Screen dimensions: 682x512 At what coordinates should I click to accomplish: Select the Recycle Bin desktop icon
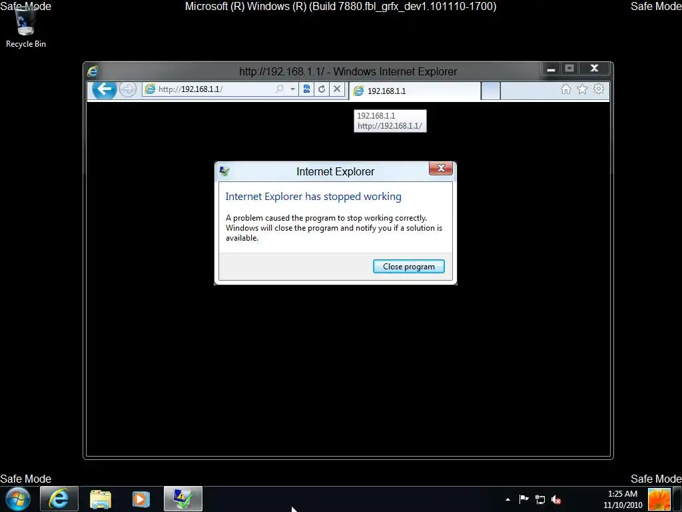tap(26, 27)
